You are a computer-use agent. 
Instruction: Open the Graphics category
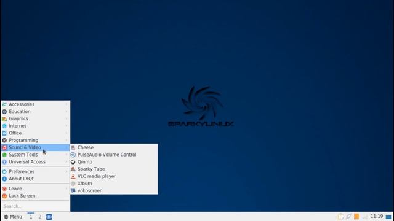(36, 118)
